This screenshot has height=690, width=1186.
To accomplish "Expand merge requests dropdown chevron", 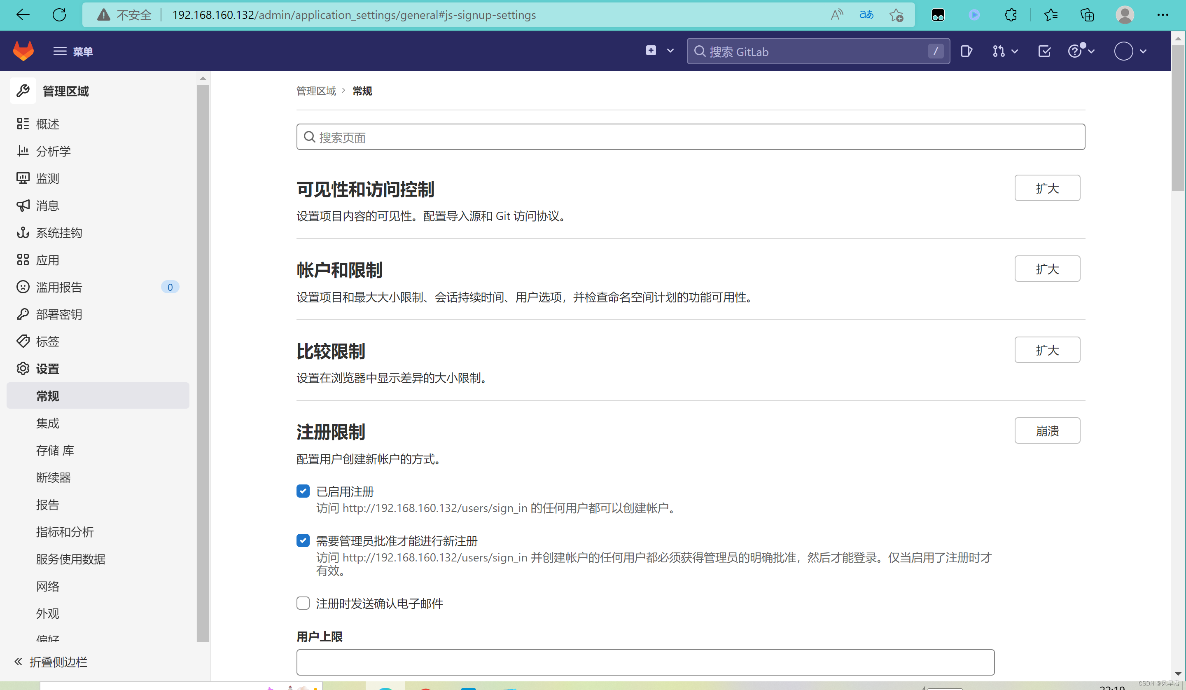I will [x=1015, y=51].
